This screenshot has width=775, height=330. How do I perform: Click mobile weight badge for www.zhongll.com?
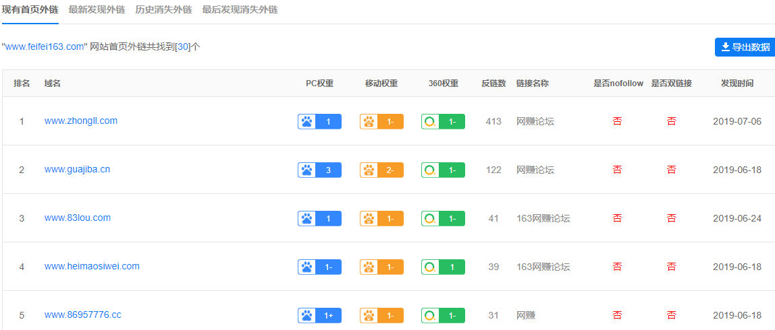[381, 121]
